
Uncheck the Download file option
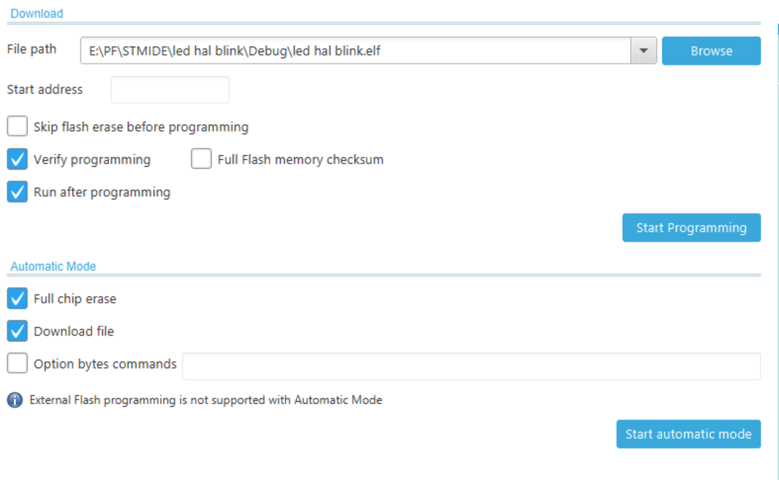(17, 331)
